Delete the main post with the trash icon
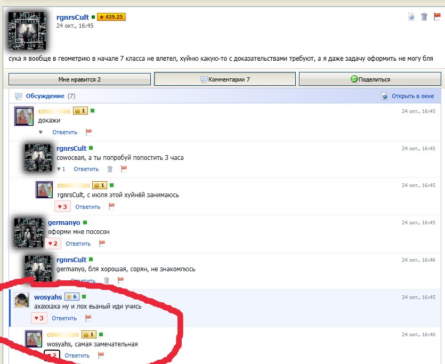Image resolution: width=445 pixels, height=364 pixels. 424,17
